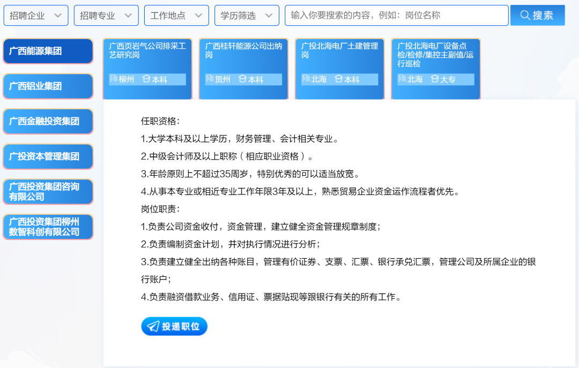Click the paper plane icon on 投递职位
The height and width of the screenshot is (368, 579).
[x=153, y=326]
